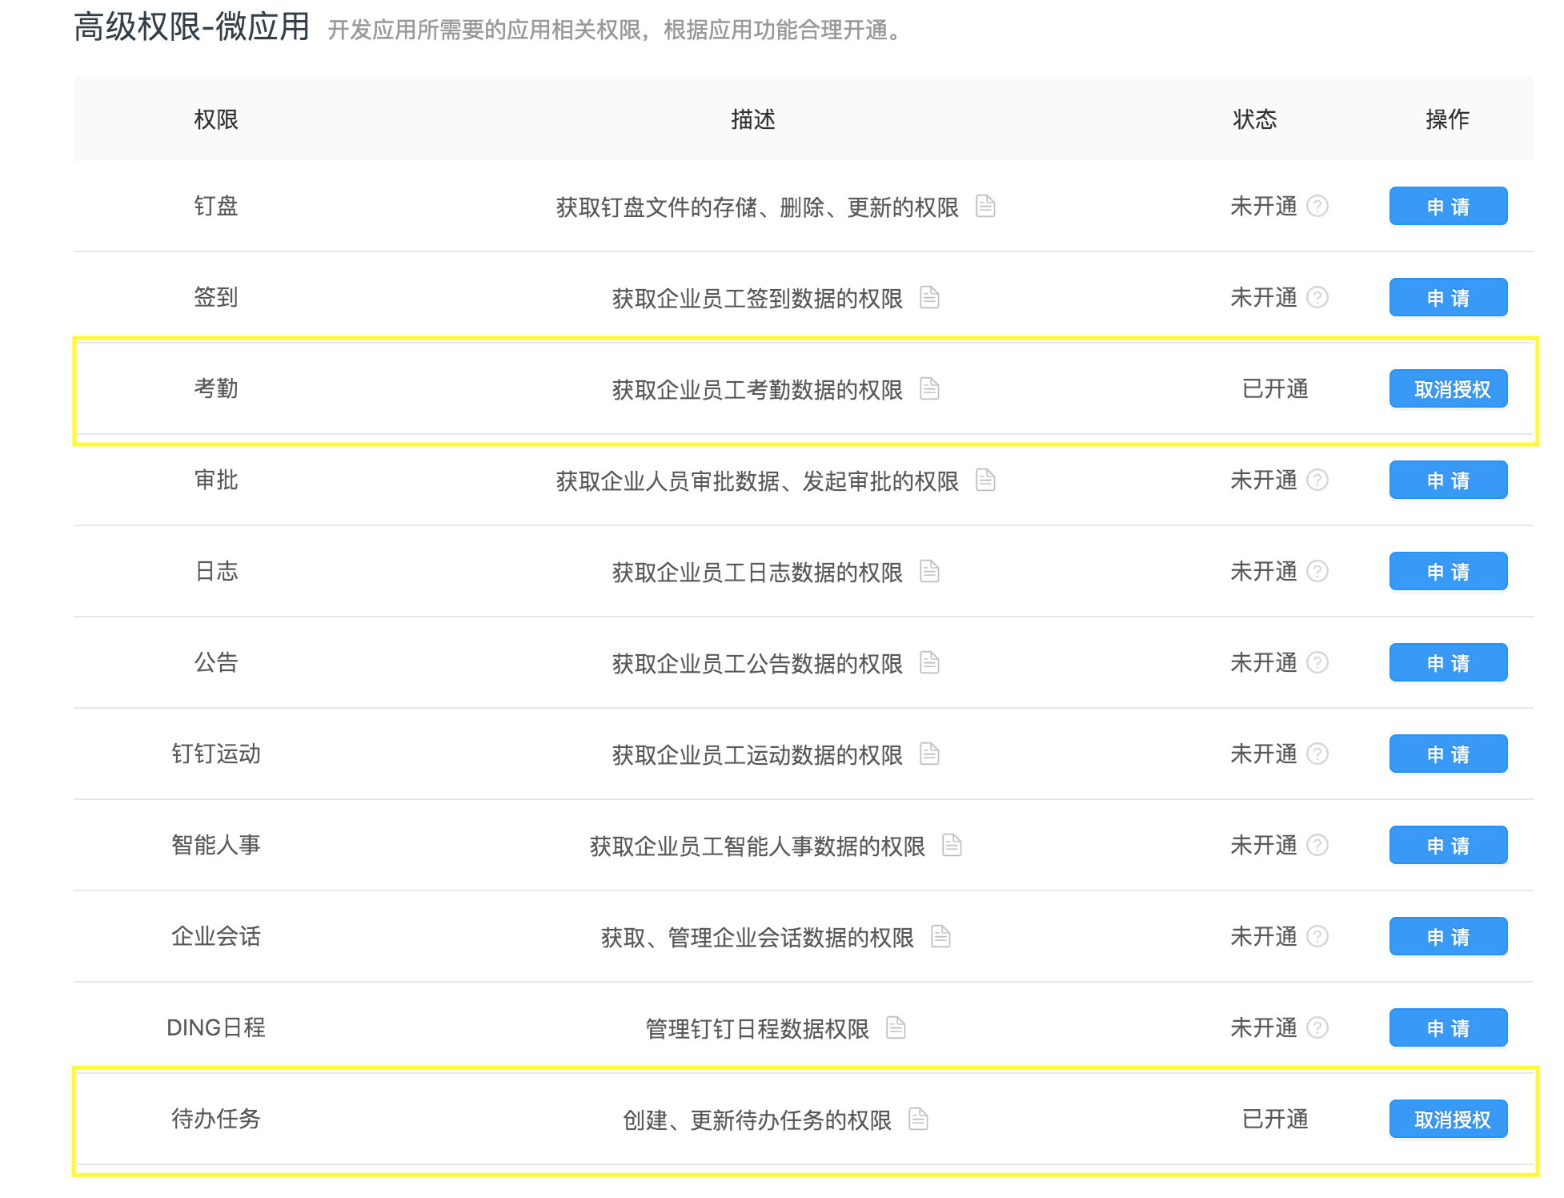Click the 操作 column header
The image size is (1564, 1198).
point(1448,119)
